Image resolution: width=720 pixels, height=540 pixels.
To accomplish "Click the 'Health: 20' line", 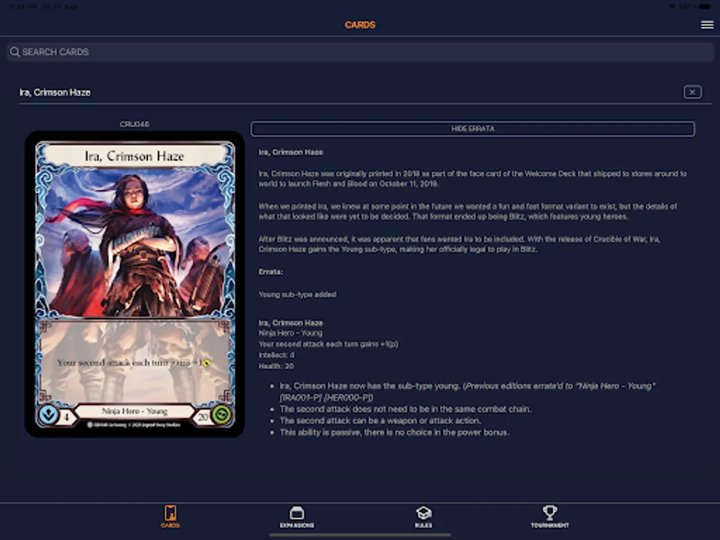I will coord(276,366).
